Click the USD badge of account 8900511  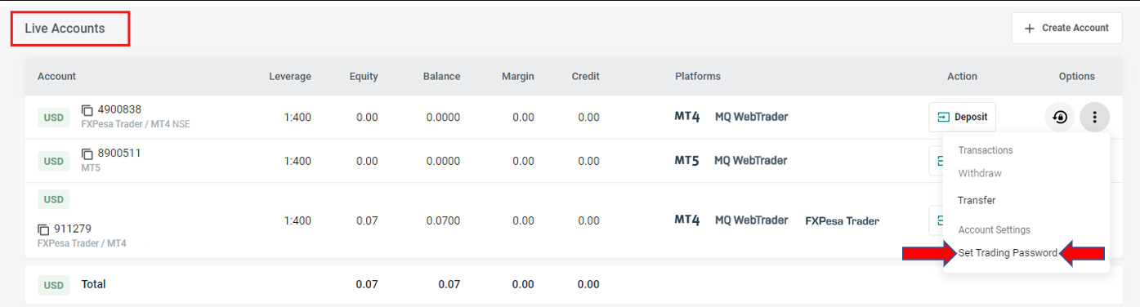coord(54,162)
